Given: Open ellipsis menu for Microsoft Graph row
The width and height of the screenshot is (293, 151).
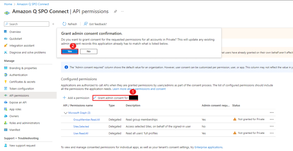Looking at the screenshot, I should coord(272,113).
